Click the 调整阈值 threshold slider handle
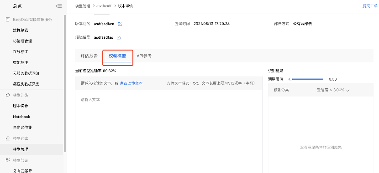 [x=291, y=79]
